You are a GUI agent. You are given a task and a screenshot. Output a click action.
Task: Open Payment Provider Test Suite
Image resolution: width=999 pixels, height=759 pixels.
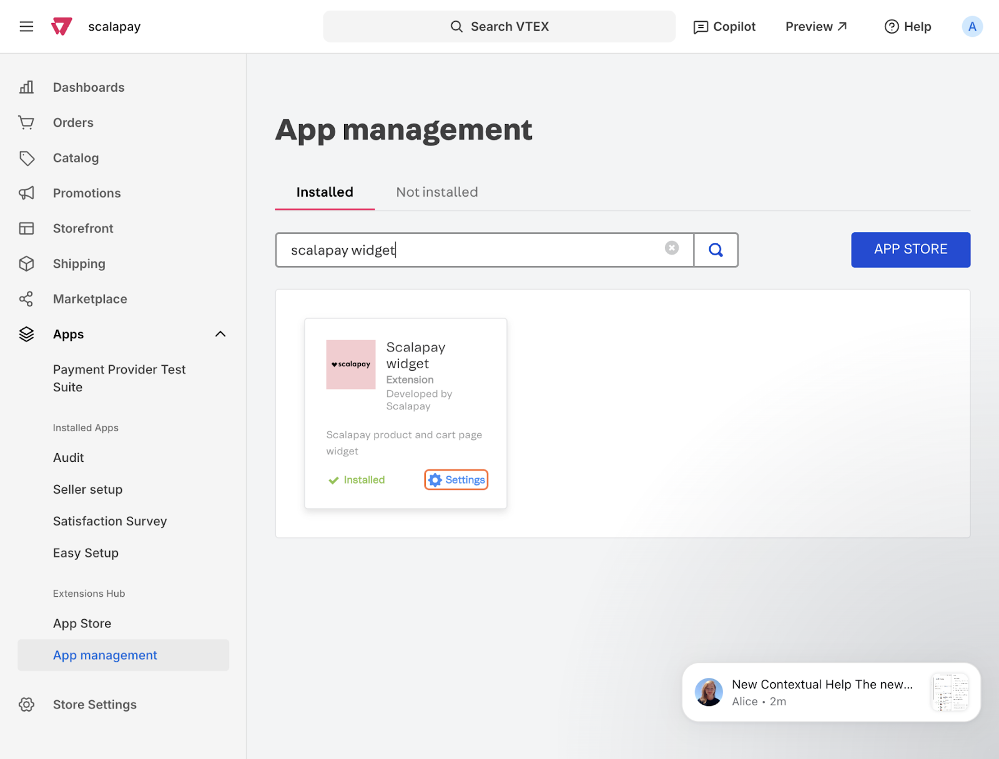[119, 378]
